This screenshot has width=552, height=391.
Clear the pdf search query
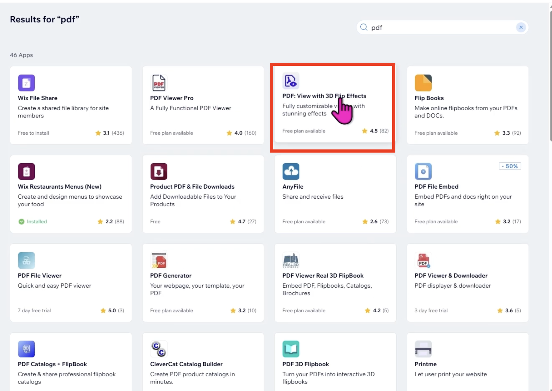521,27
